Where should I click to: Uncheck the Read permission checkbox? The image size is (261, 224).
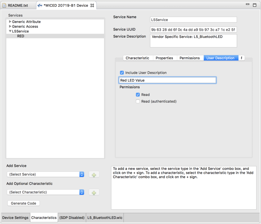[x=138, y=94]
